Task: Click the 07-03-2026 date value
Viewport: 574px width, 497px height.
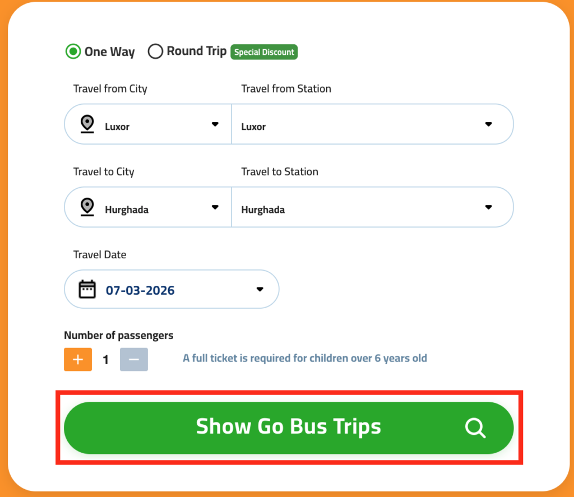Action: pyautogui.click(x=140, y=290)
